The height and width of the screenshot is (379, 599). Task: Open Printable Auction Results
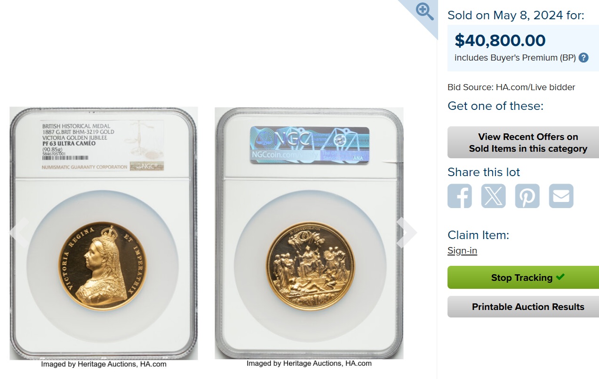[523, 307]
